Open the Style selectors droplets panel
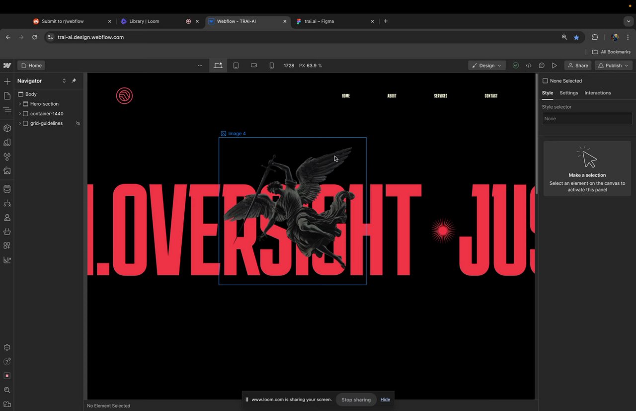This screenshot has height=411, width=636. pyautogui.click(x=7, y=157)
